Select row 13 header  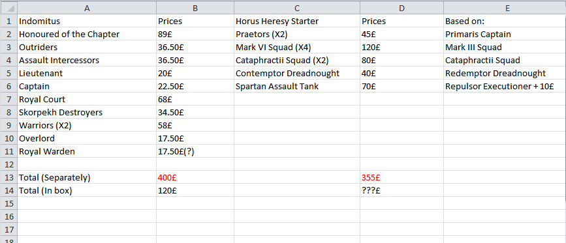coord(8,177)
